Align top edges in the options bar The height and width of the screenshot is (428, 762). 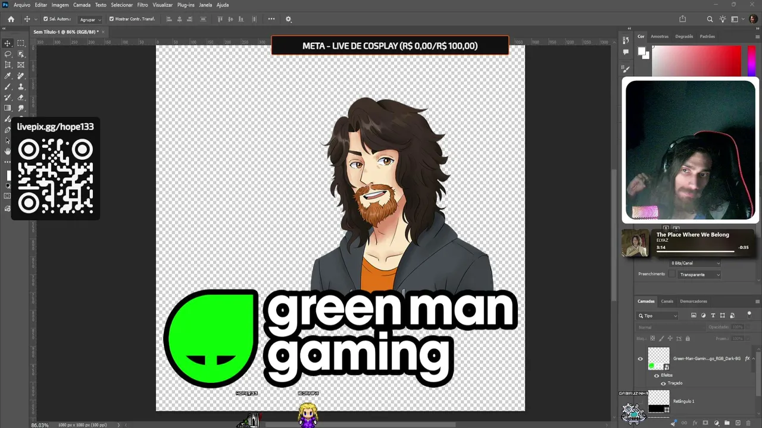coord(220,19)
